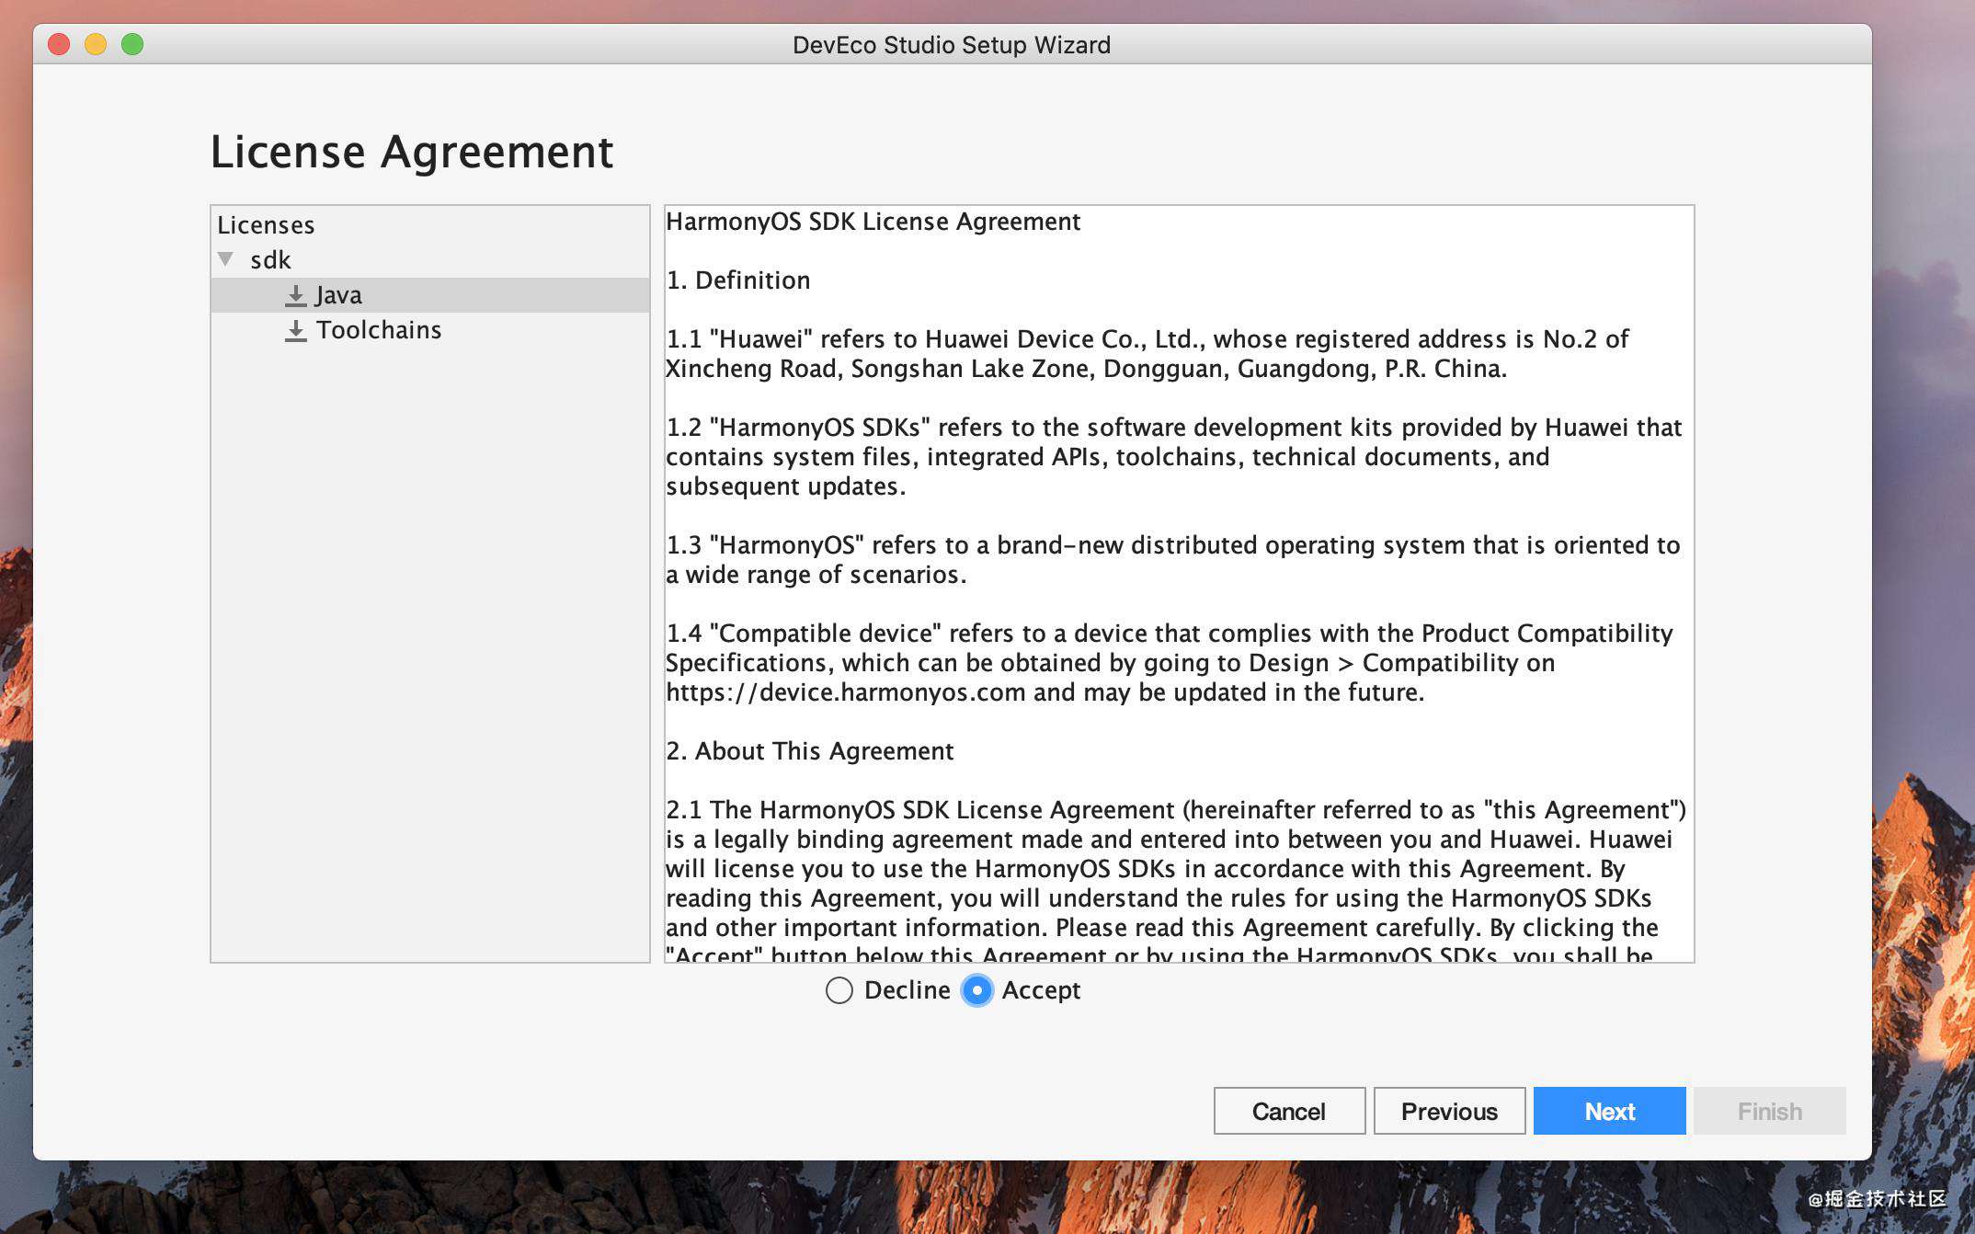Click the paragraph starting '1.2 "HarmonyOS SDKs"'
Image resolution: width=1975 pixels, height=1234 pixels.
(x=1173, y=457)
